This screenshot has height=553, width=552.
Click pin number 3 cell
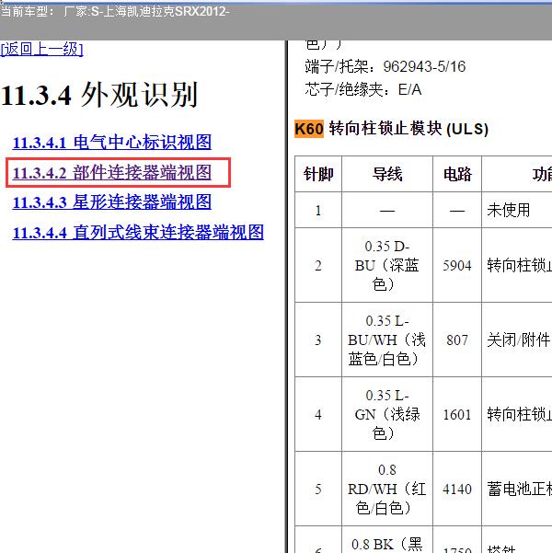click(x=318, y=340)
